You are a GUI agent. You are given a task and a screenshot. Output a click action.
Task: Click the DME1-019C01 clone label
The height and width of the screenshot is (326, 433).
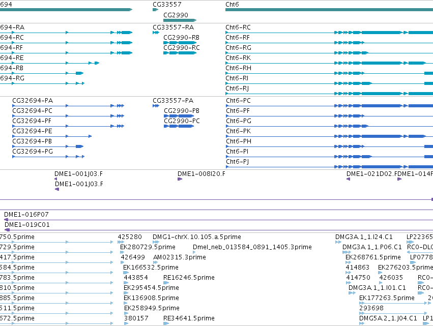[x=27, y=225]
